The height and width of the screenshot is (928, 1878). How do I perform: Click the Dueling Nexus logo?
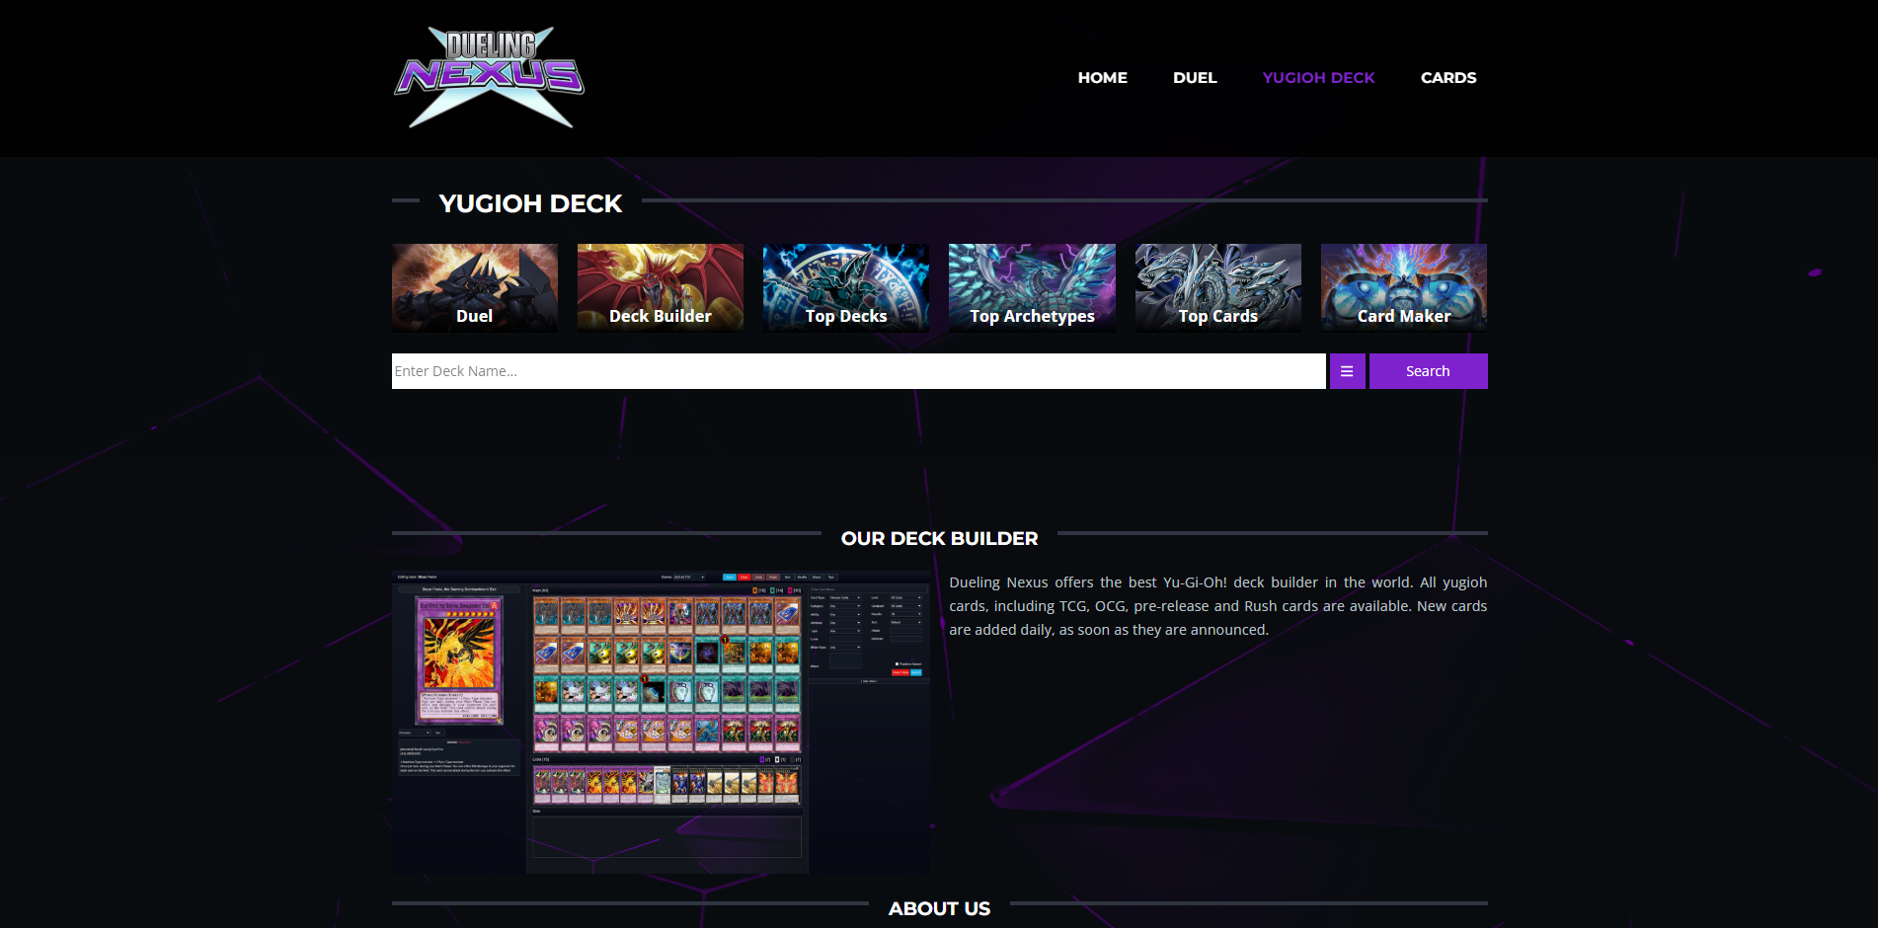[490, 77]
